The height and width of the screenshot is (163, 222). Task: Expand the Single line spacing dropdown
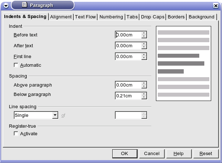click(55, 115)
